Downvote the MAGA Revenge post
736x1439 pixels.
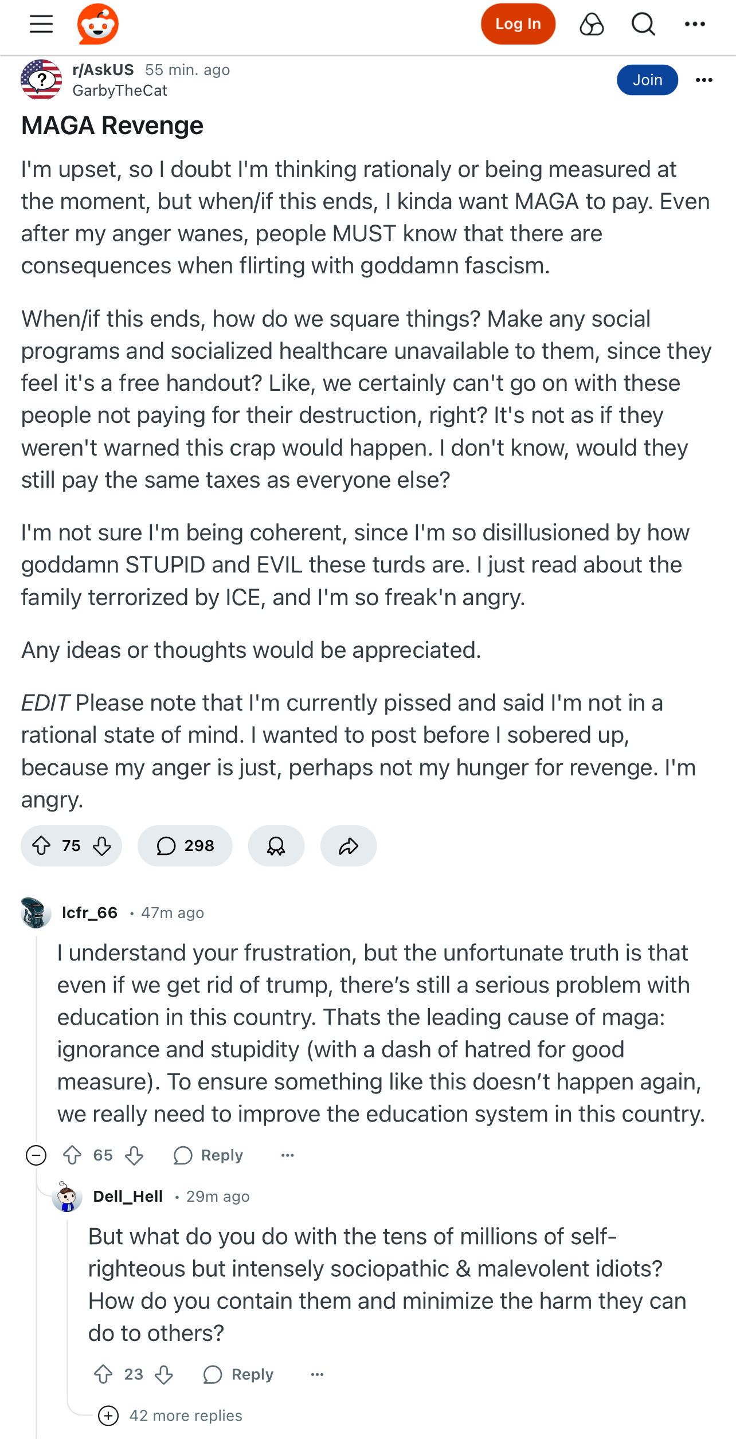pos(102,846)
